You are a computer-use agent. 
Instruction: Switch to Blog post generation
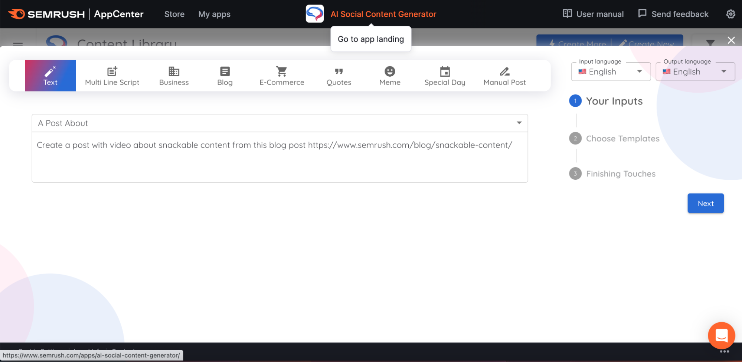(x=225, y=75)
